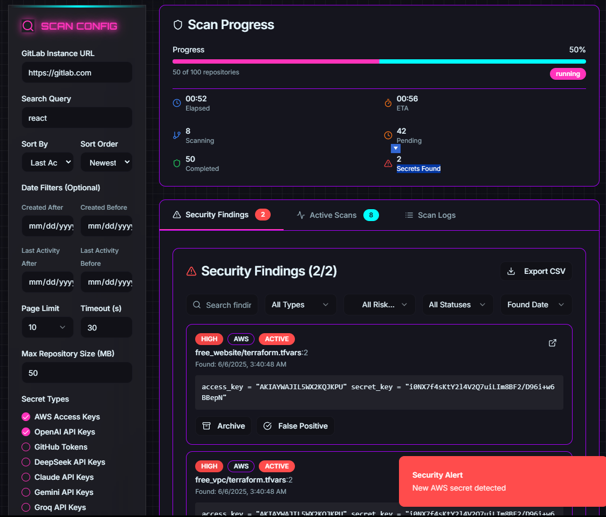Enable Gemini API Keys secret type

(26, 492)
